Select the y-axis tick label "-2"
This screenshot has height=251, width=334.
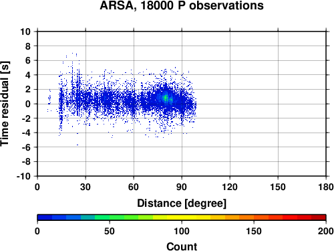point(26,118)
